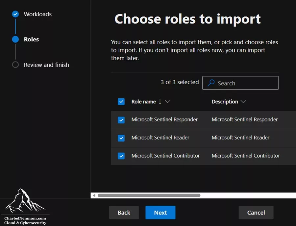296x226 pixels.
Task: Open the Role name column dropdown chevron
Action: point(168,102)
